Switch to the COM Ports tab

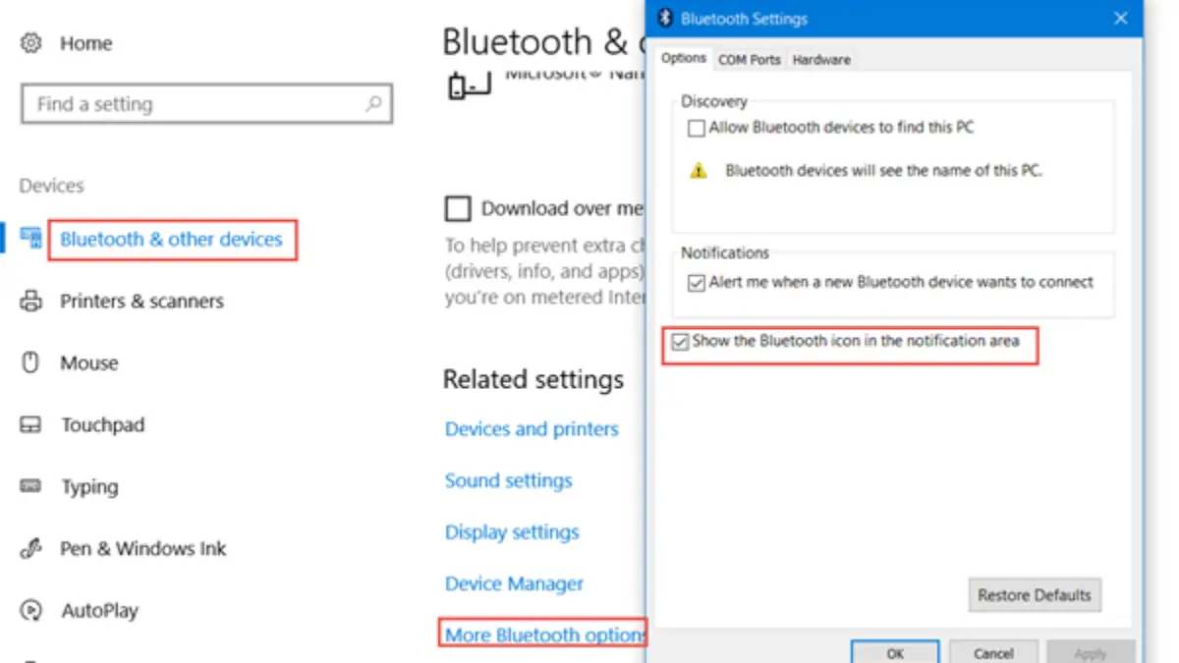(x=749, y=60)
